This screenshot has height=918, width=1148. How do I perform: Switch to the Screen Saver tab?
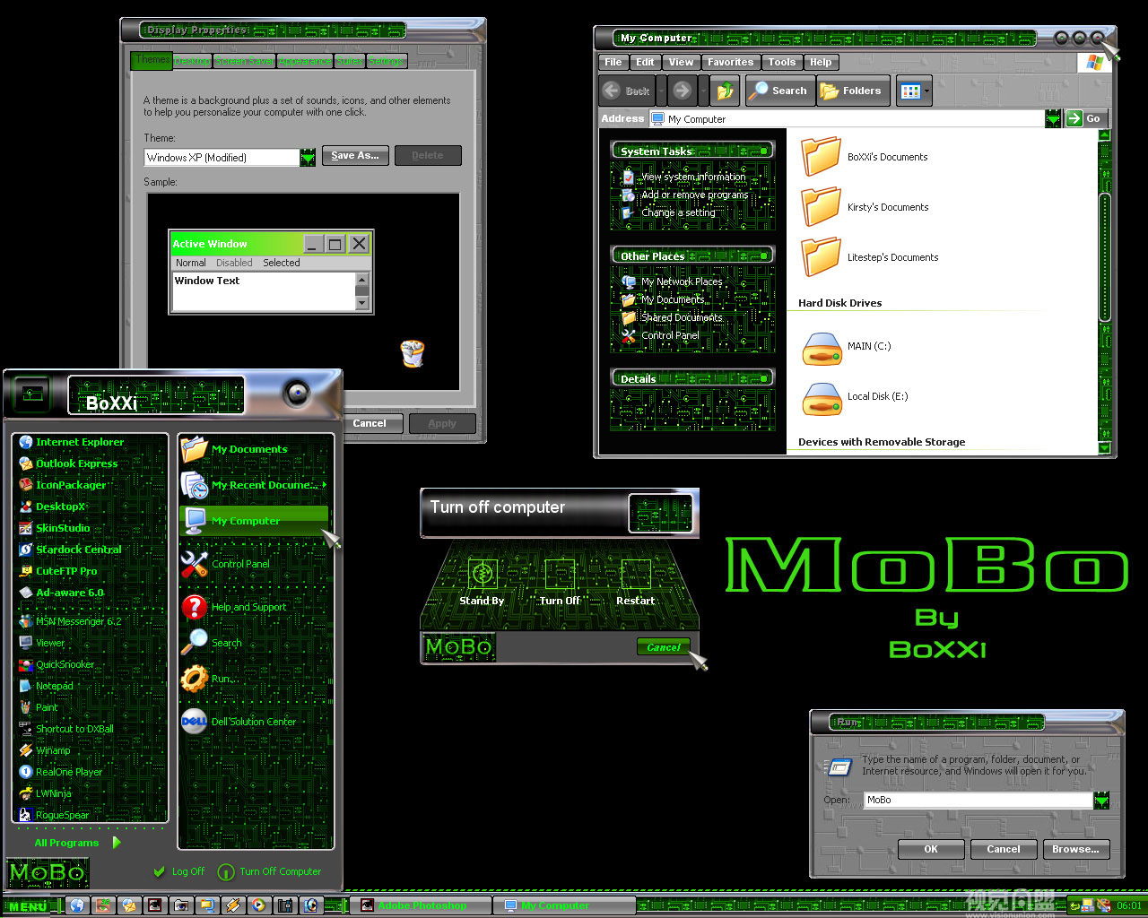coord(244,61)
